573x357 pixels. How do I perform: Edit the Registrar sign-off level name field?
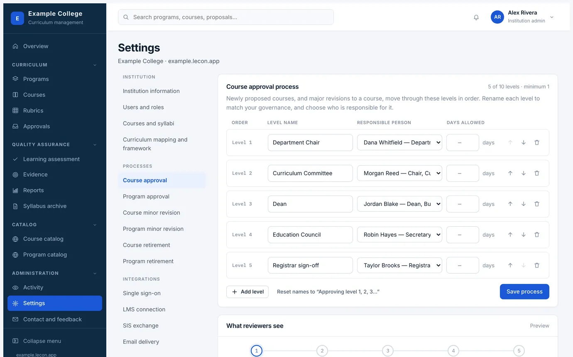310,265
